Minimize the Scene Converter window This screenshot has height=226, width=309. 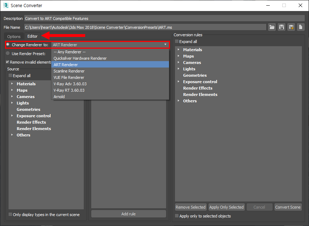point(268,5)
